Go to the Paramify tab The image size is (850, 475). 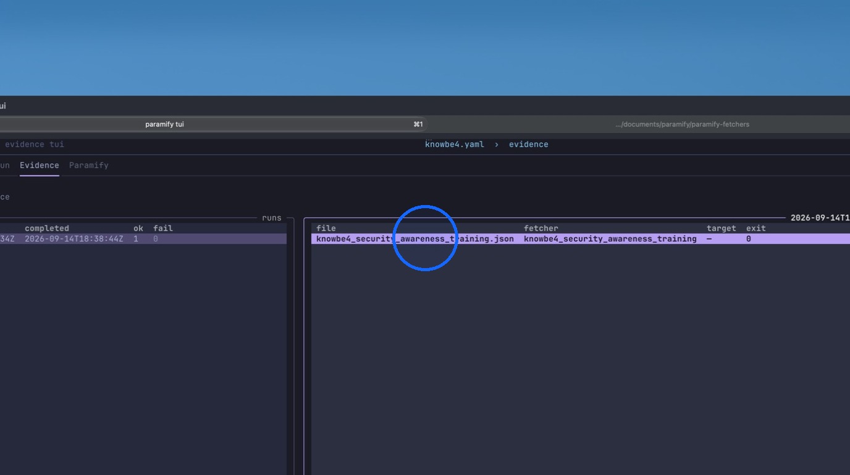pos(89,166)
